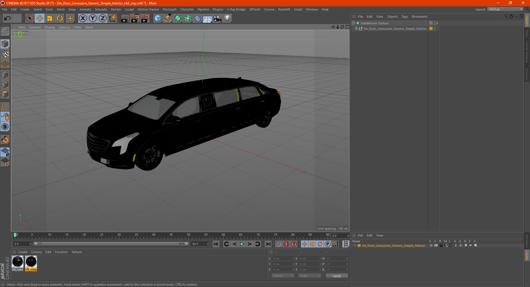Expand Six_Door_Limousine object in tree
The image size is (530, 287).
tap(356, 28)
